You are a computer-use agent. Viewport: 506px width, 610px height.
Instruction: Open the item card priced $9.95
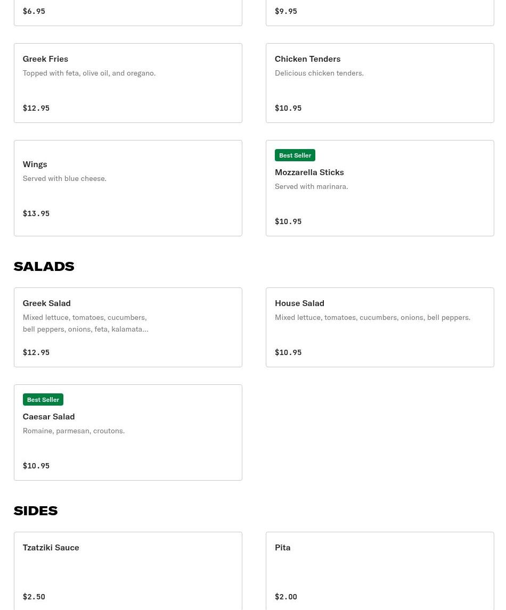click(380, 12)
